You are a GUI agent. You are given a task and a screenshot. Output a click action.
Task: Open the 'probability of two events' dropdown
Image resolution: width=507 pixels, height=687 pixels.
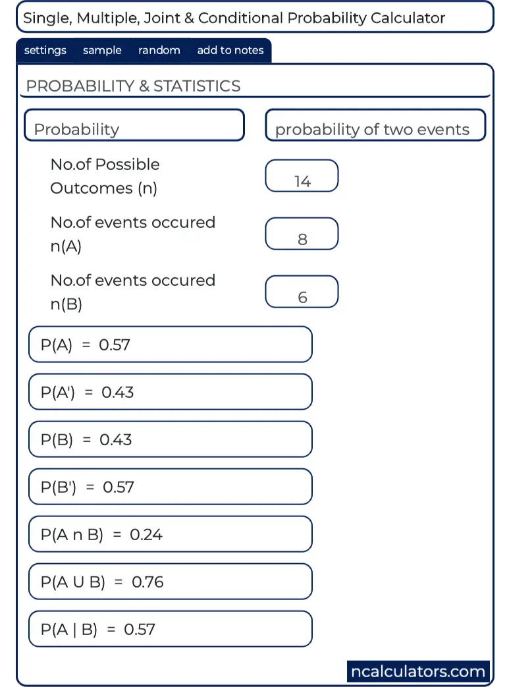375,124
